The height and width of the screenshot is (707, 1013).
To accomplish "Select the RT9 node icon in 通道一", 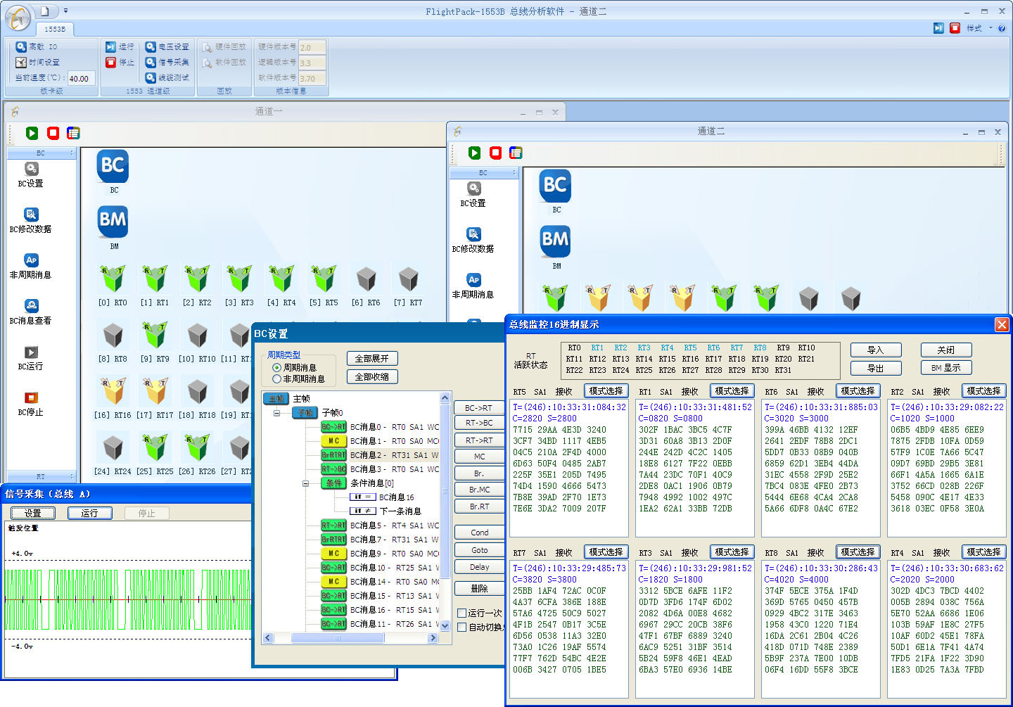I will [x=155, y=336].
